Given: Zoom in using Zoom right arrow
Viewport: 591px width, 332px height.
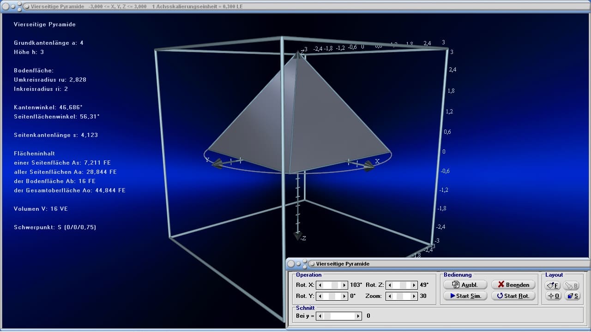Looking at the screenshot, I should [x=414, y=296].
